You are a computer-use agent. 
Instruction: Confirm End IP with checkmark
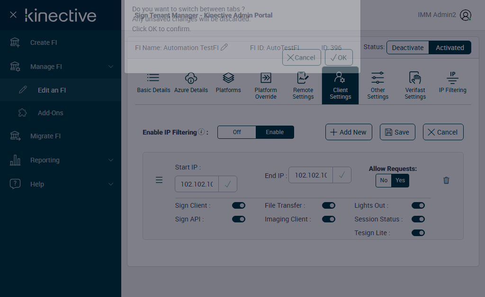coord(342,175)
